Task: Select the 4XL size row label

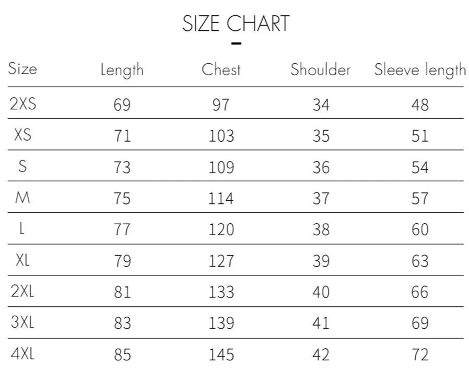Action: coord(23,354)
